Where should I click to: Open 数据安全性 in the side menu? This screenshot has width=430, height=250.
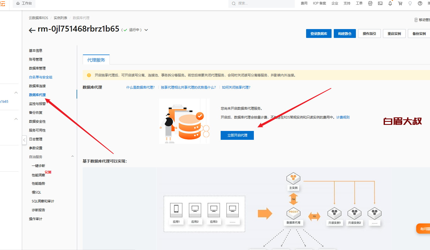pos(37,122)
